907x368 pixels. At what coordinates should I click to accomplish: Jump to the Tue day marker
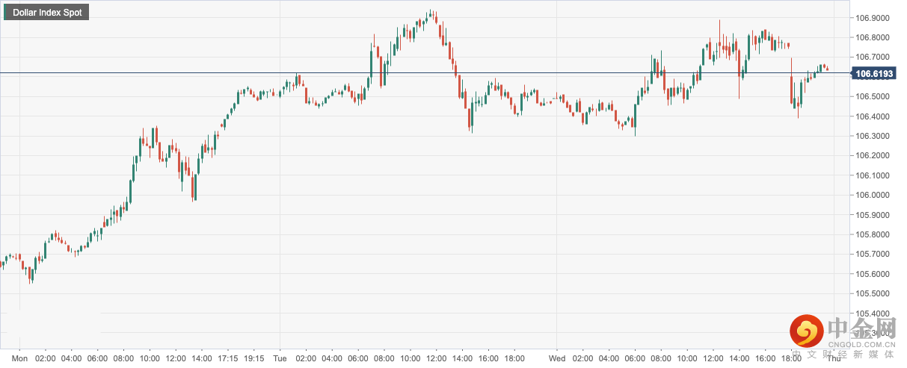pyautogui.click(x=280, y=359)
